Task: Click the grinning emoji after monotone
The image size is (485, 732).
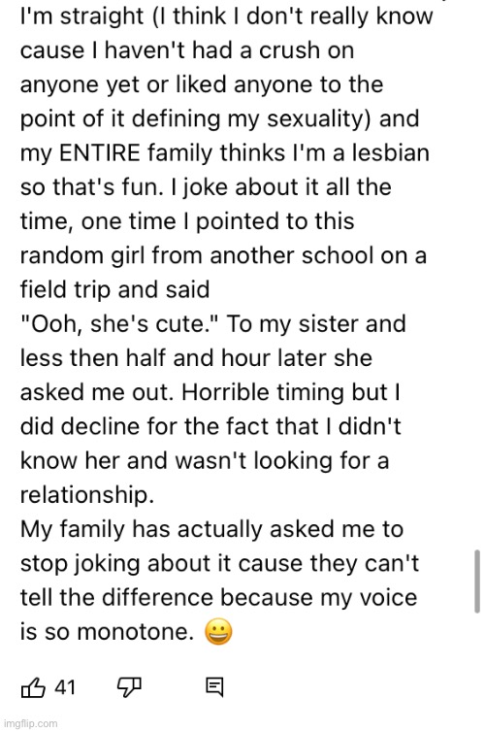Action: point(218,632)
